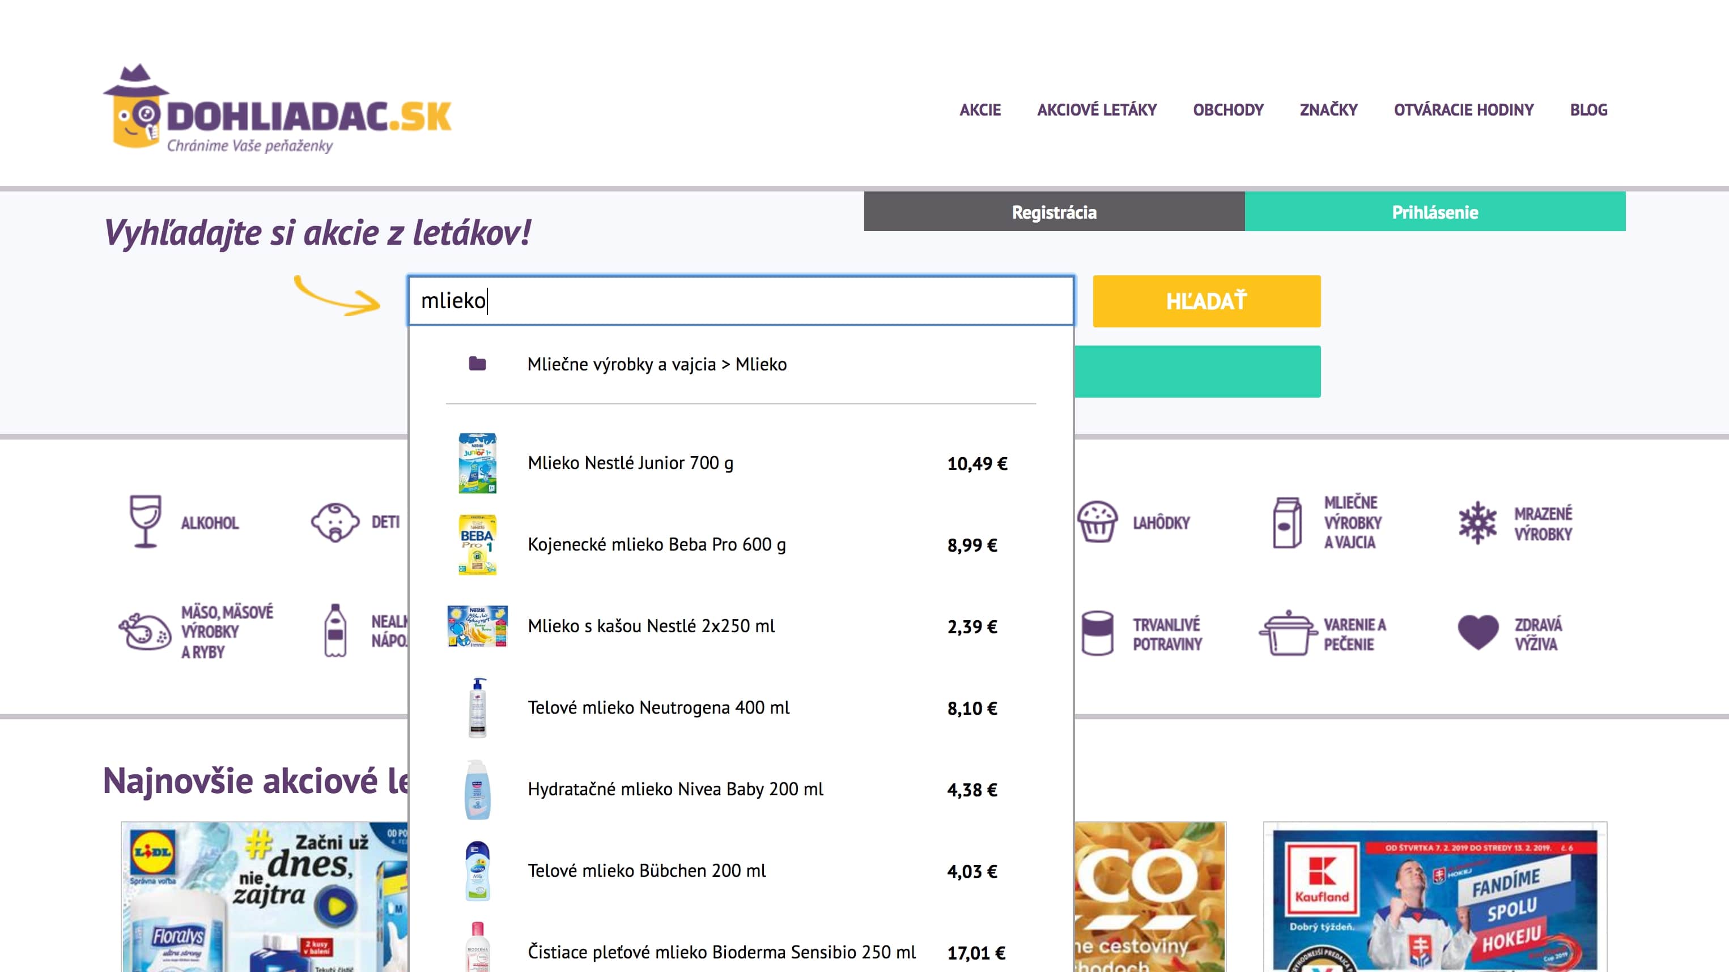Viewport: 1729px width, 972px height.
Task: Open the Deti baby face category icon
Action: [x=335, y=523]
